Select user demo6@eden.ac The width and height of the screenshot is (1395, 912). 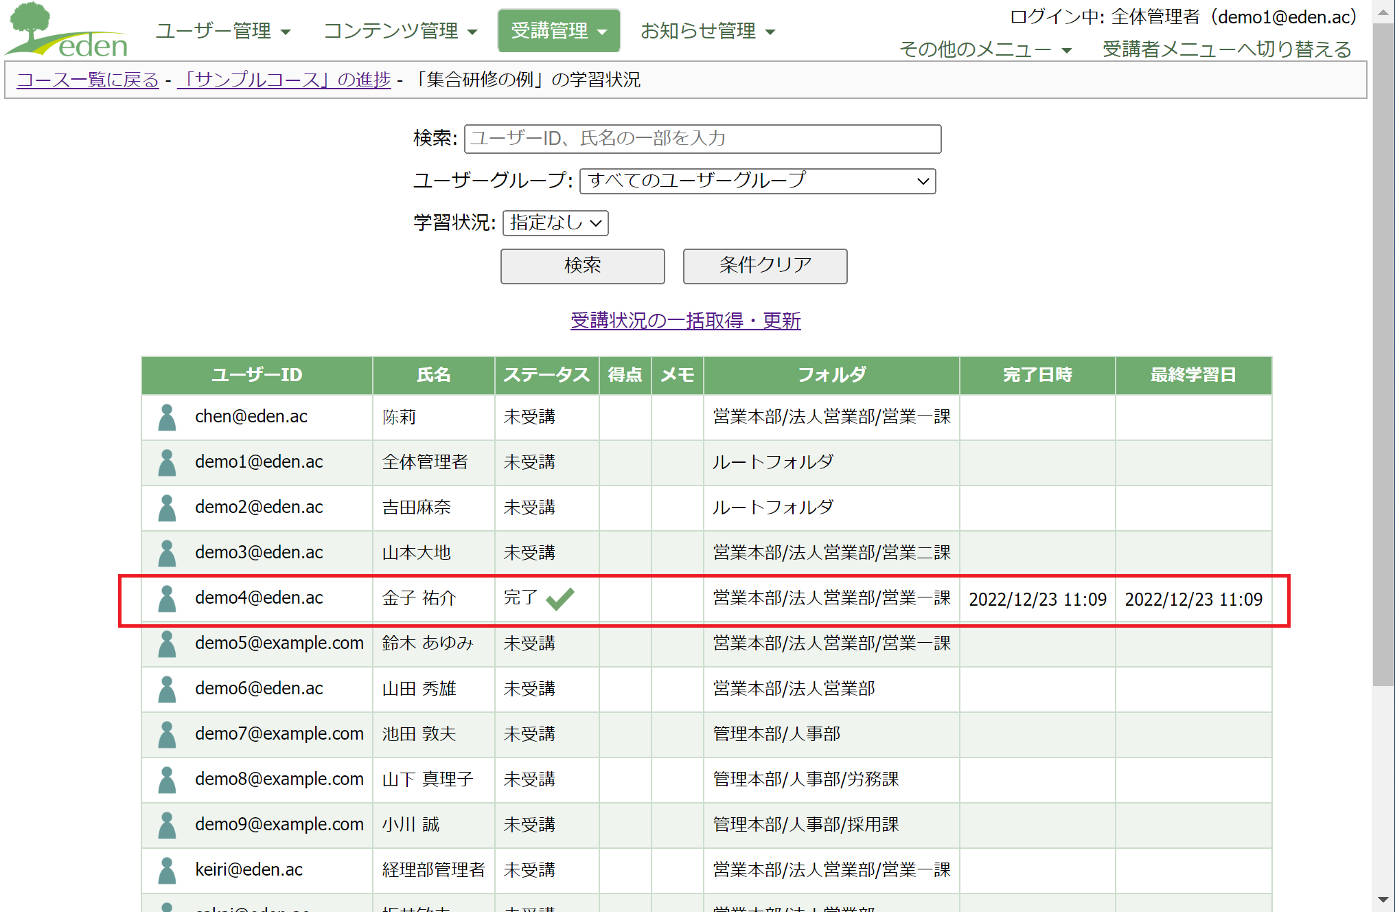point(259,688)
